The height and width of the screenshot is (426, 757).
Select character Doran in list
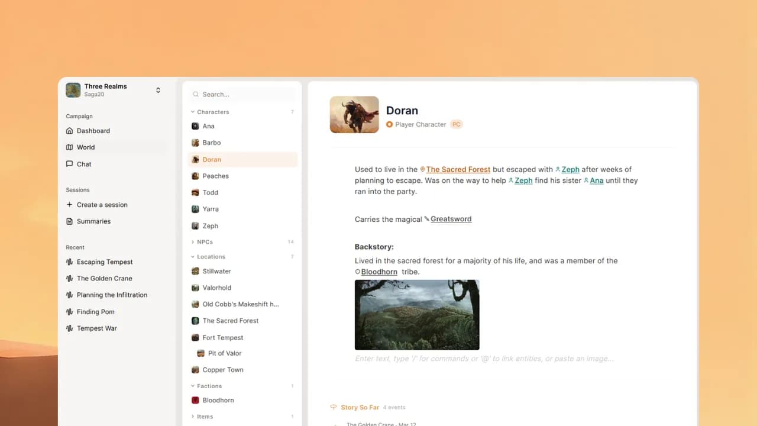242,159
